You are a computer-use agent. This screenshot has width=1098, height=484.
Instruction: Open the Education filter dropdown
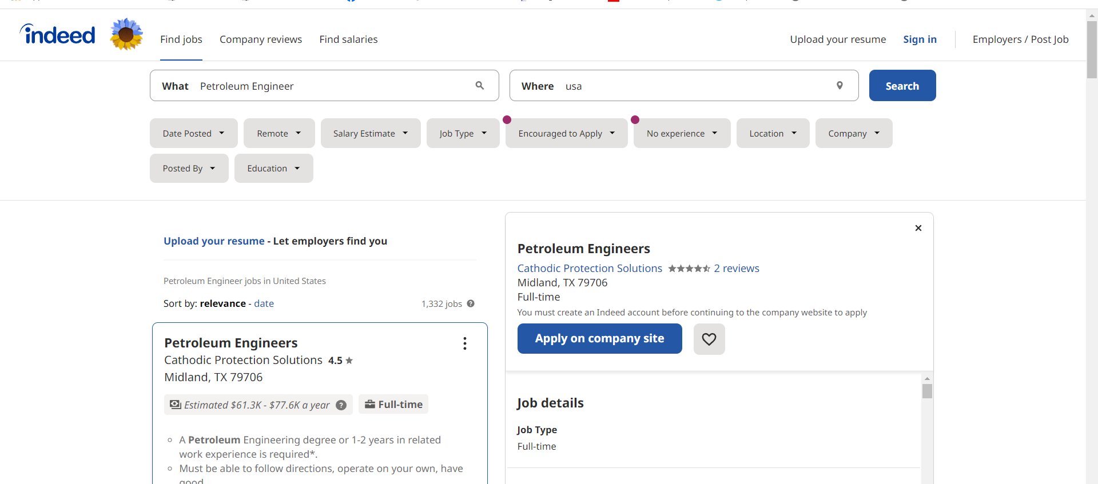pos(274,169)
